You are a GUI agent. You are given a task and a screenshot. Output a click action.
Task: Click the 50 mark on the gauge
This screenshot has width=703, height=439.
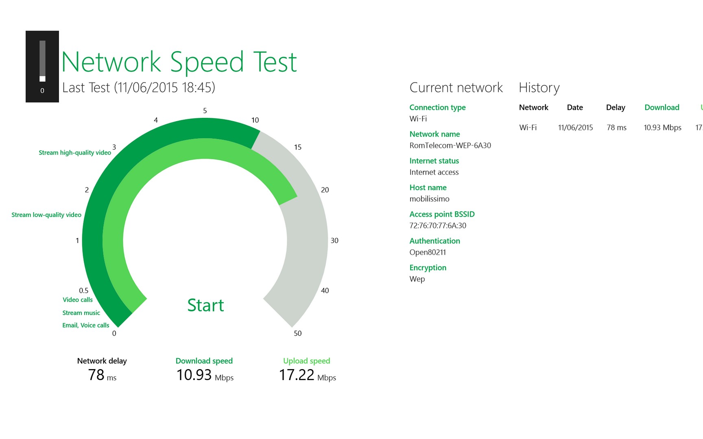point(298,333)
